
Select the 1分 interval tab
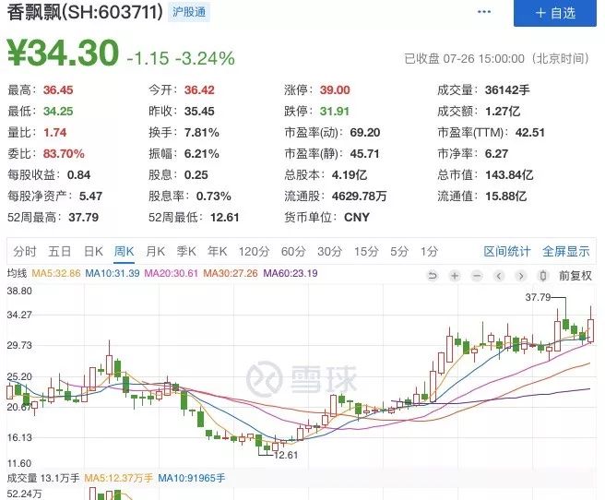coord(429,252)
